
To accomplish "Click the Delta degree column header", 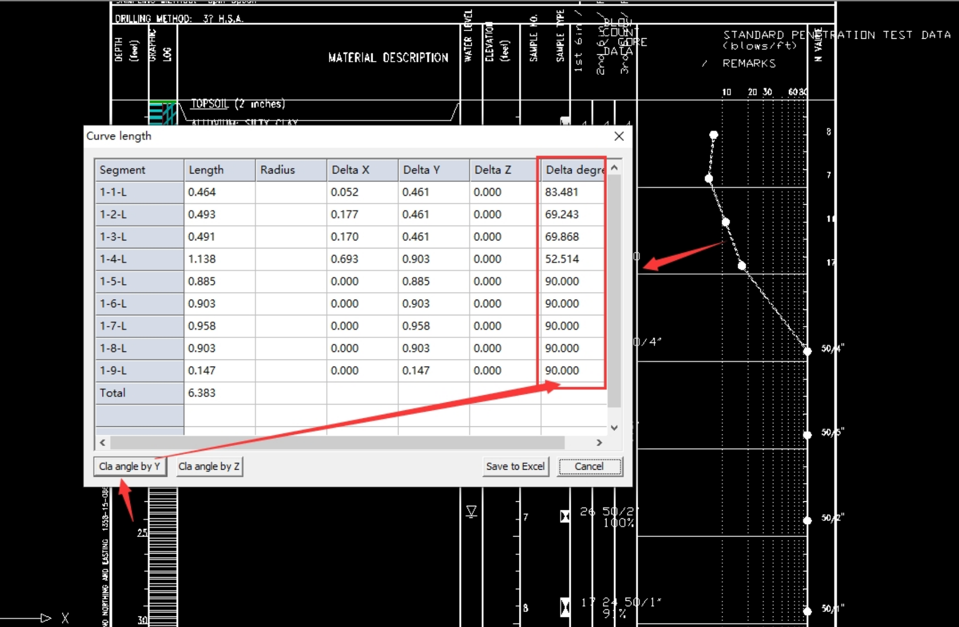I will click(x=573, y=170).
